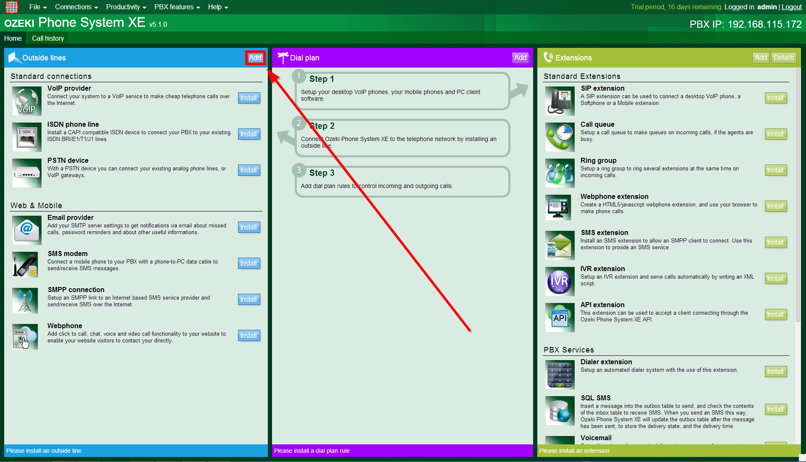
Task: Click the SMPP connection antenna icon
Action: (x=25, y=301)
